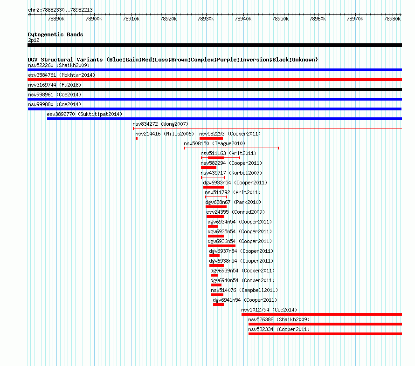This screenshot has width=415, height=366.
Task: Click thin red span under nsv435717
Action: coord(213,177)
